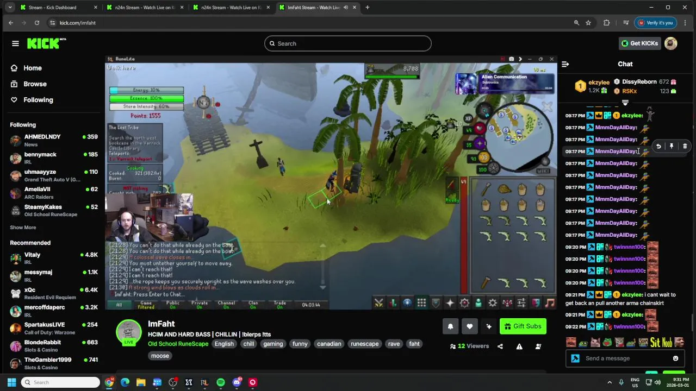The width and height of the screenshot is (696, 391).
Task: Open bennymack followed channel
Action: pos(53,158)
